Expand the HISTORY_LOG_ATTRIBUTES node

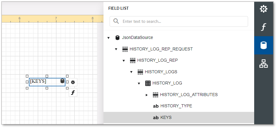pyautogui.click(x=146, y=95)
